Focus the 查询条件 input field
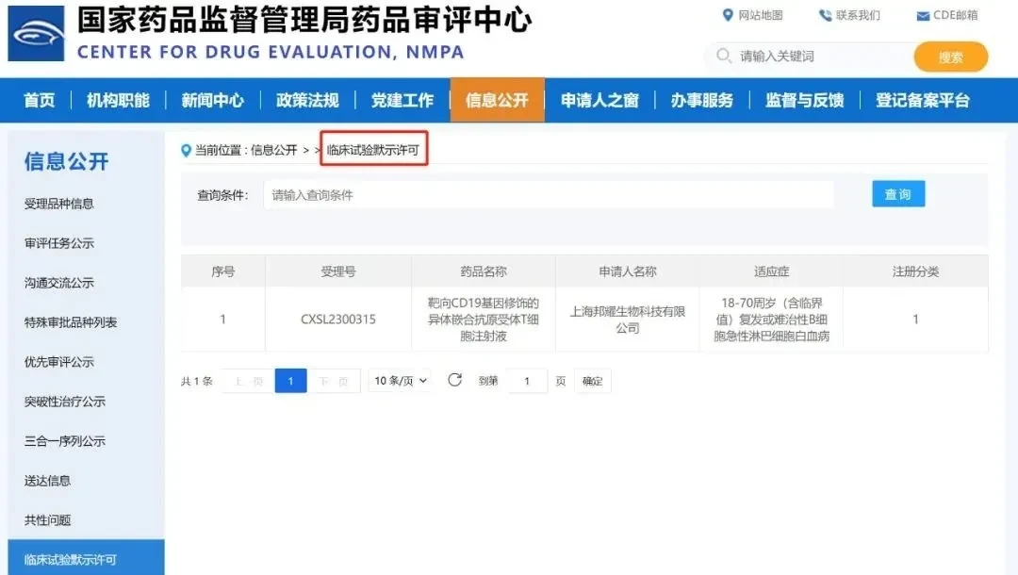 [x=549, y=195]
